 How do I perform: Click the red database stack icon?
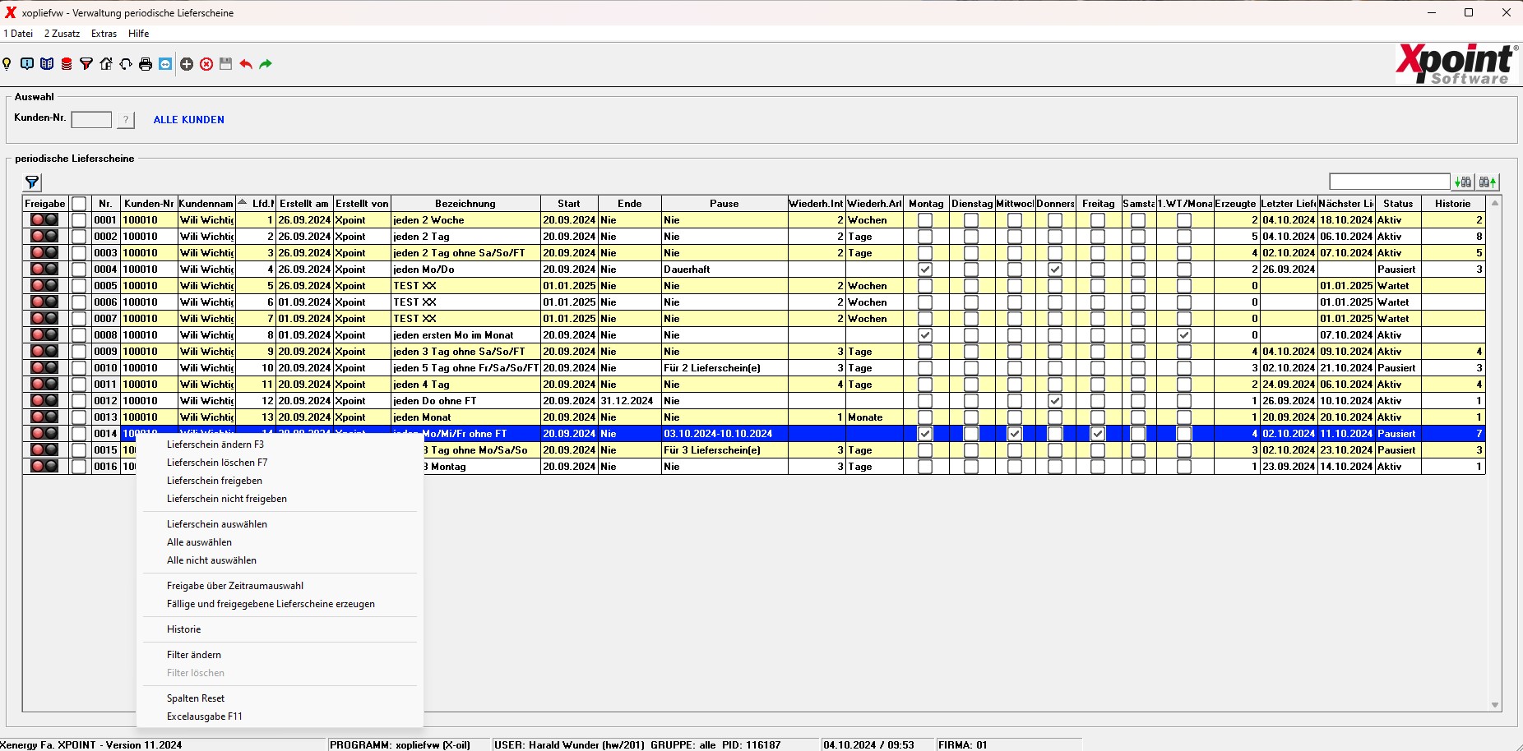pyautogui.click(x=67, y=64)
